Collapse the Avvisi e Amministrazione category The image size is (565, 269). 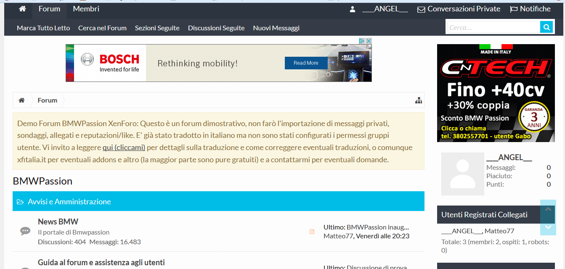click(218, 201)
